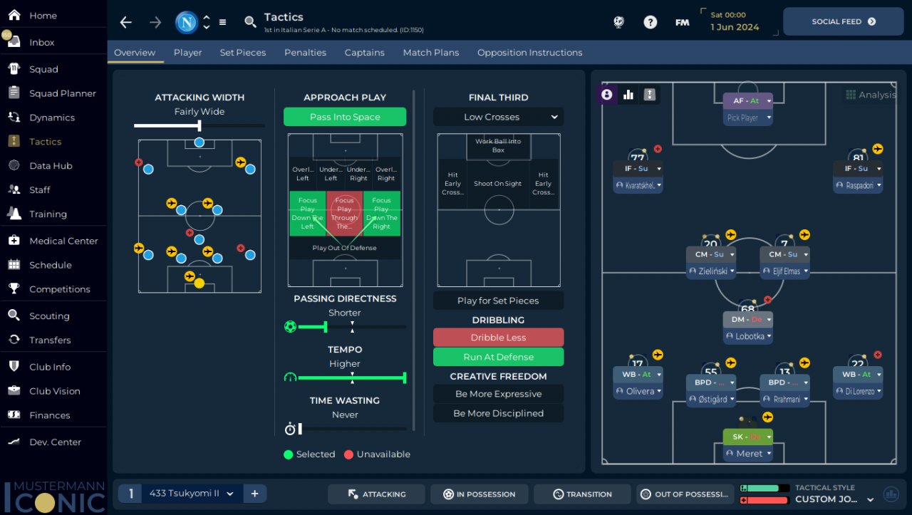Screen dimensions: 912x515
Task: Switch pitch to bar chart view
Action: [x=628, y=94]
